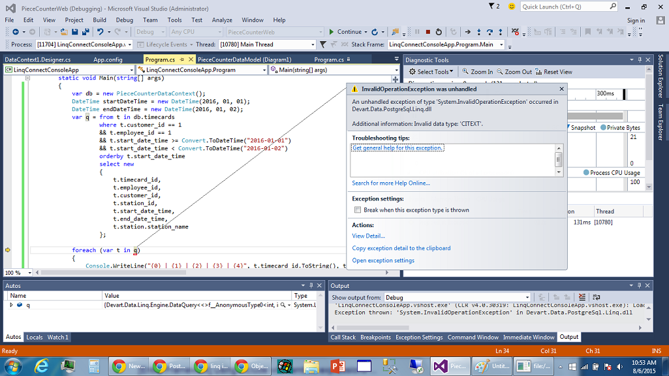This screenshot has width=669, height=376.
Task: Pin the Diagnostic Tools panel
Action: 640,60
